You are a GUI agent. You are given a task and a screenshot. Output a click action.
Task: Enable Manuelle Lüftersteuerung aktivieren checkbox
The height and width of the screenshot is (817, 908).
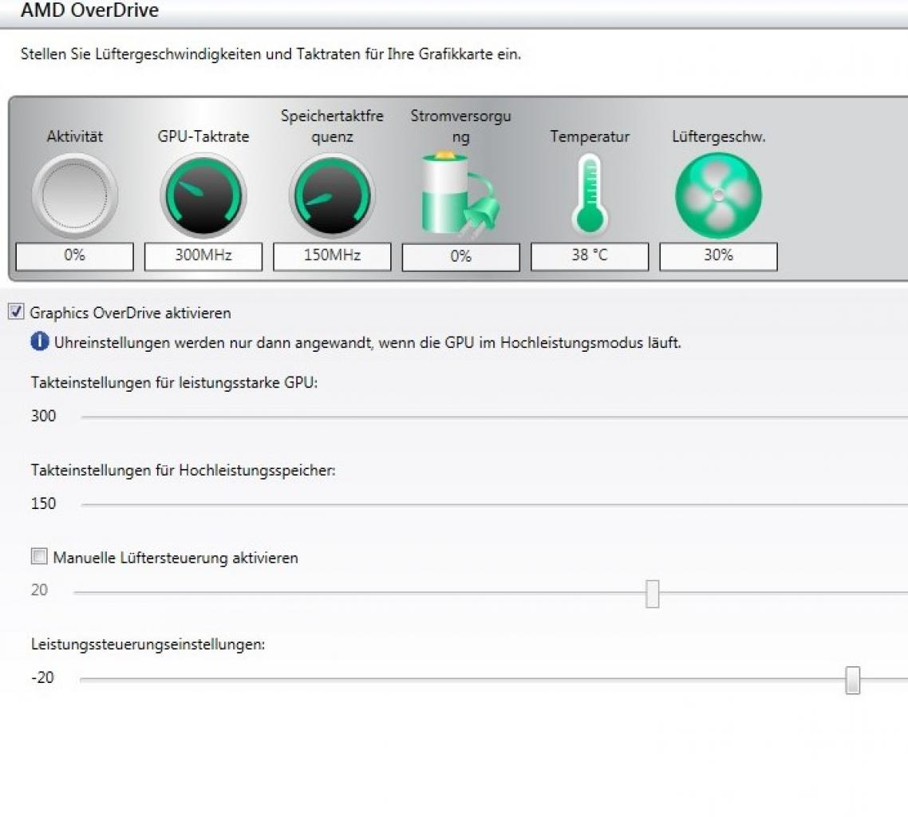(39, 556)
